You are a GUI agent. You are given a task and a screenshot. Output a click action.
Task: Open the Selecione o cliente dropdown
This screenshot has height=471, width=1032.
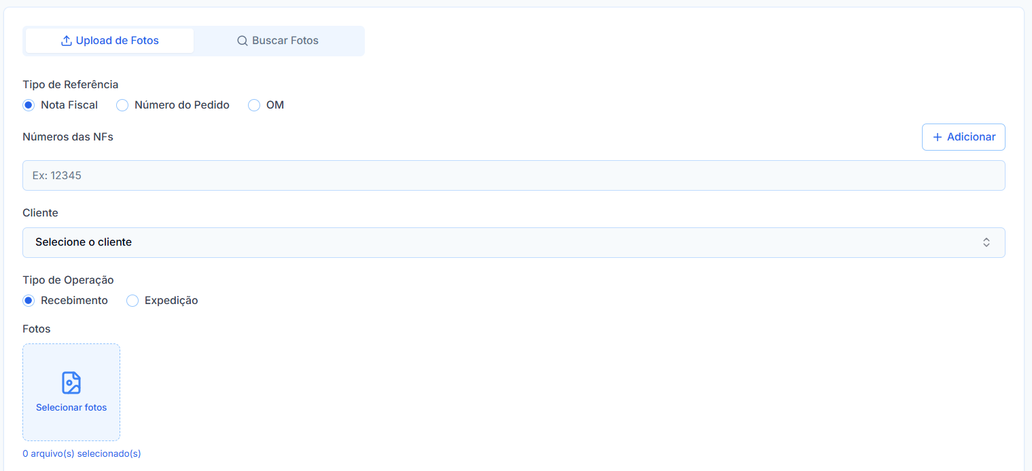(514, 242)
